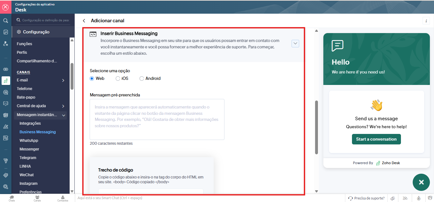
Task: Collapse the Inserir Business Messaging section
Action: [x=295, y=44]
